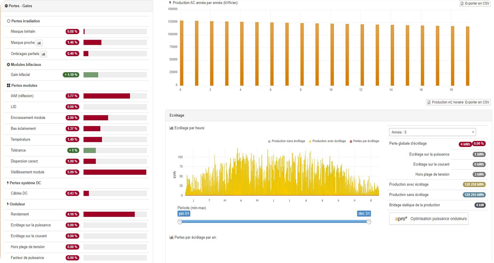Click the period slider's right handle
Screen dimensions: 494x263
pyautogui.click(x=369, y=222)
